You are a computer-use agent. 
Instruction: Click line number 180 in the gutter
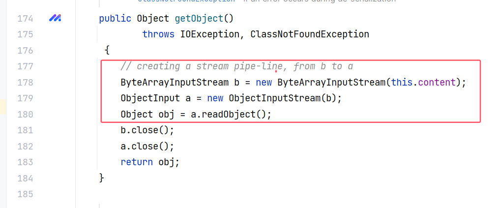click(x=25, y=115)
